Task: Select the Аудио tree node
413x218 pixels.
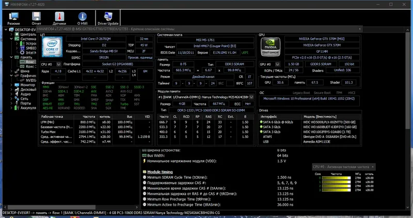Action: click(25, 94)
